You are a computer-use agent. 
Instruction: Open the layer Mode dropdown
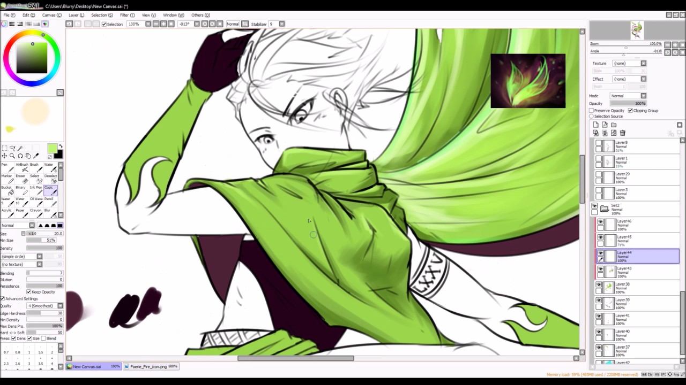(x=628, y=96)
